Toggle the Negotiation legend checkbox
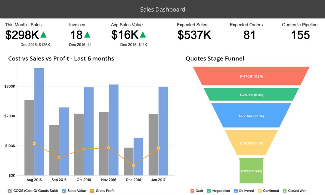 pyautogui.click(x=209, y=191)
